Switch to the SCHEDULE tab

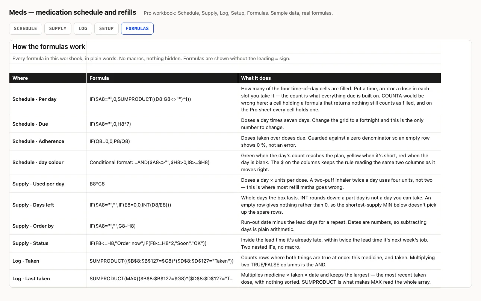[x=25, y=29]
